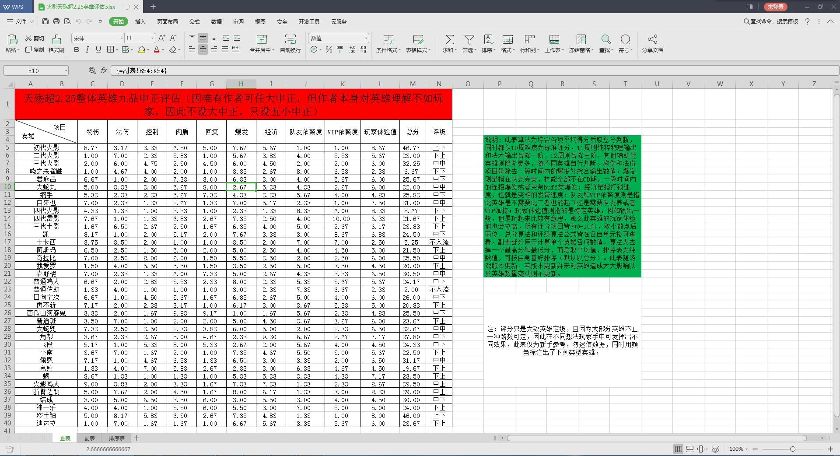
Task: Open the font name dropdown (宋体)
Action: [x=122, y=38]
